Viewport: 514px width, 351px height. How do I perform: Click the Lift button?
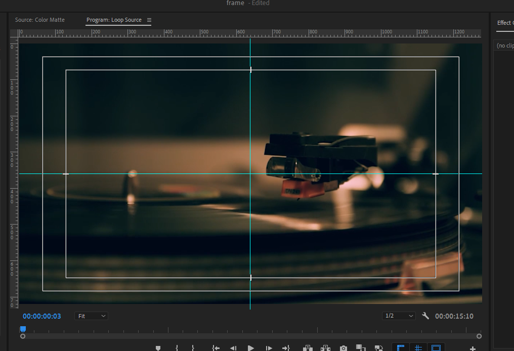307,348
